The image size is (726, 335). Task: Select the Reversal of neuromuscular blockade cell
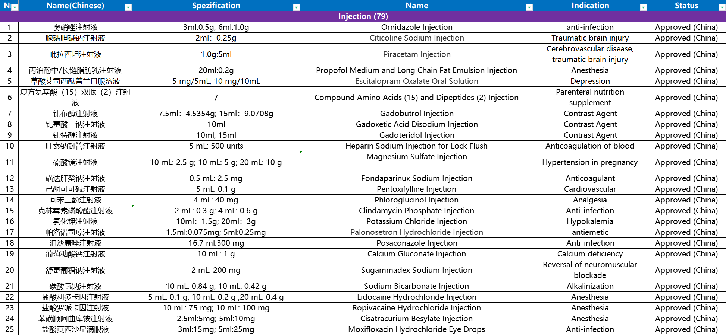(x=589, y=270)
